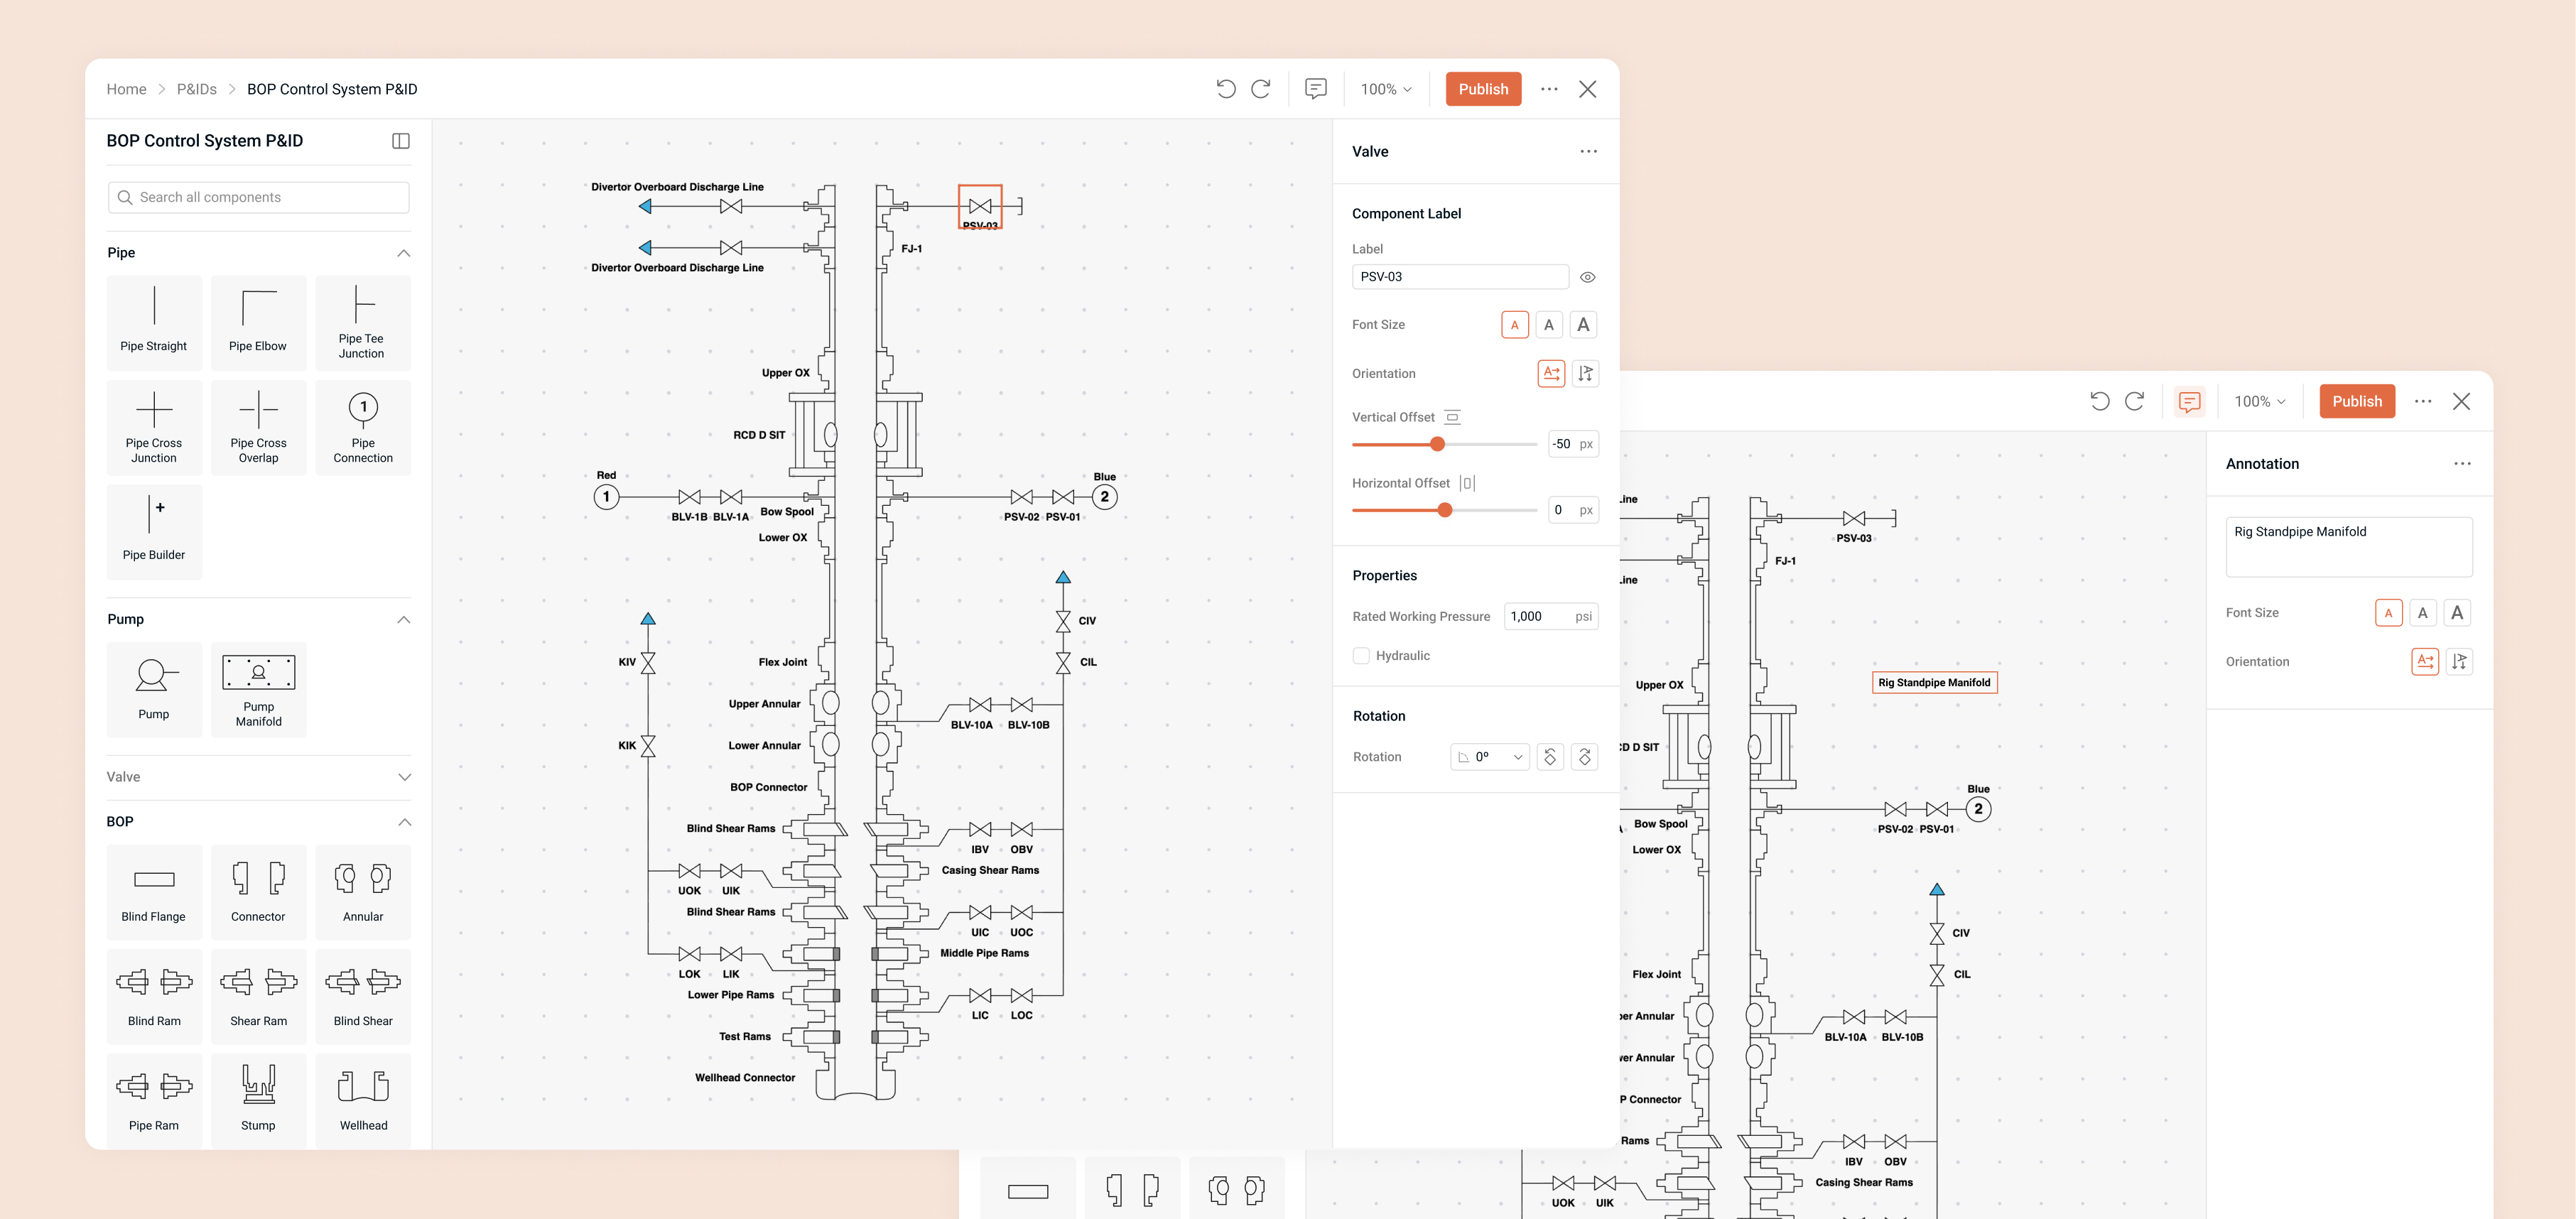This screenshot has width=2576, height=1219.
Task: Set horizontal label orientation in Valve panel
Action: click(x=1551, y=374)
